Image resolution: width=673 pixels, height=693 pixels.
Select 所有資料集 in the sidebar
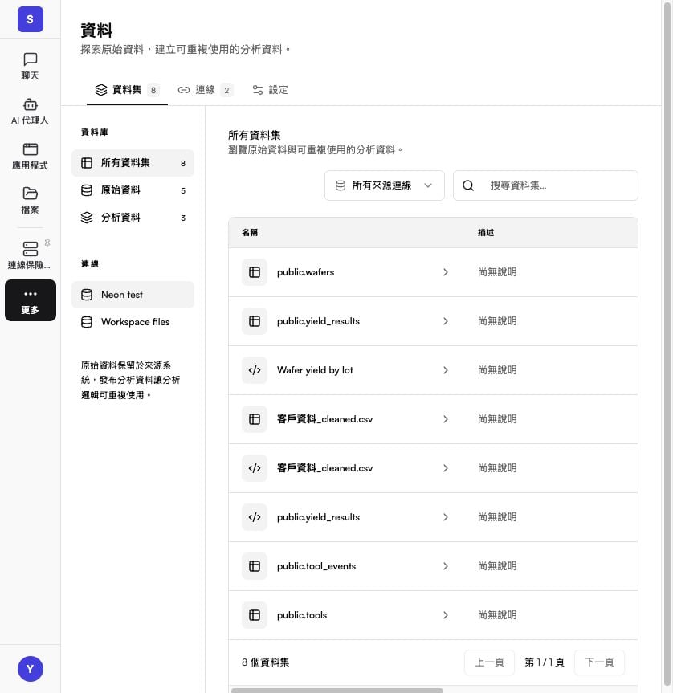point(133,163)
